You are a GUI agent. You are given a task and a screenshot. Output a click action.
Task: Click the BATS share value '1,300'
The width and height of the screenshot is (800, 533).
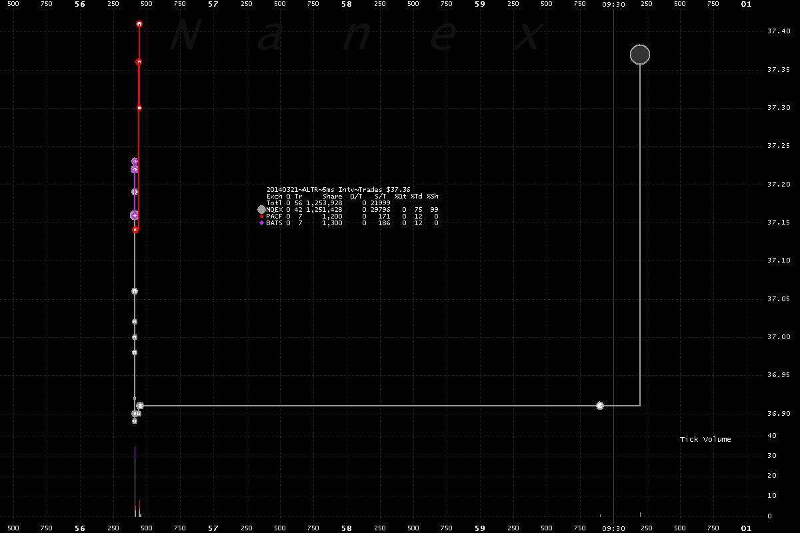coord(332,223)
